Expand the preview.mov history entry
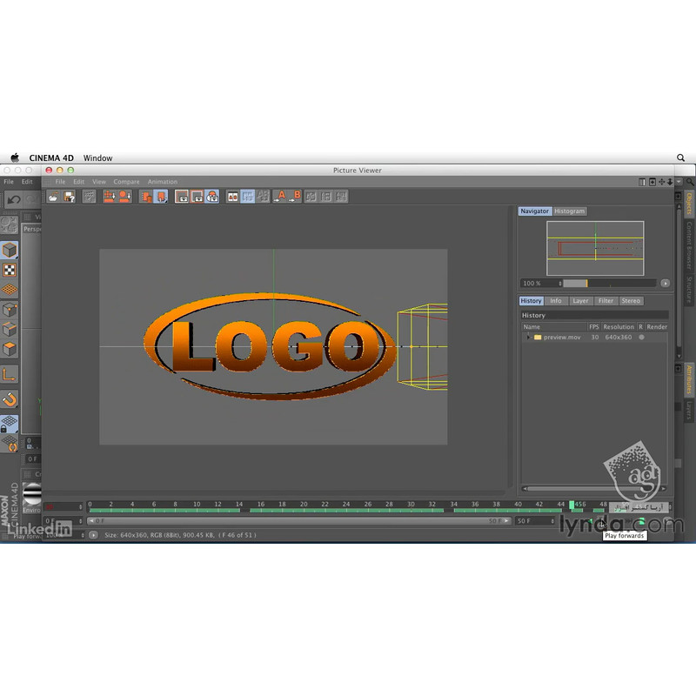Screen dimensions: 696x696 point(528,338)
